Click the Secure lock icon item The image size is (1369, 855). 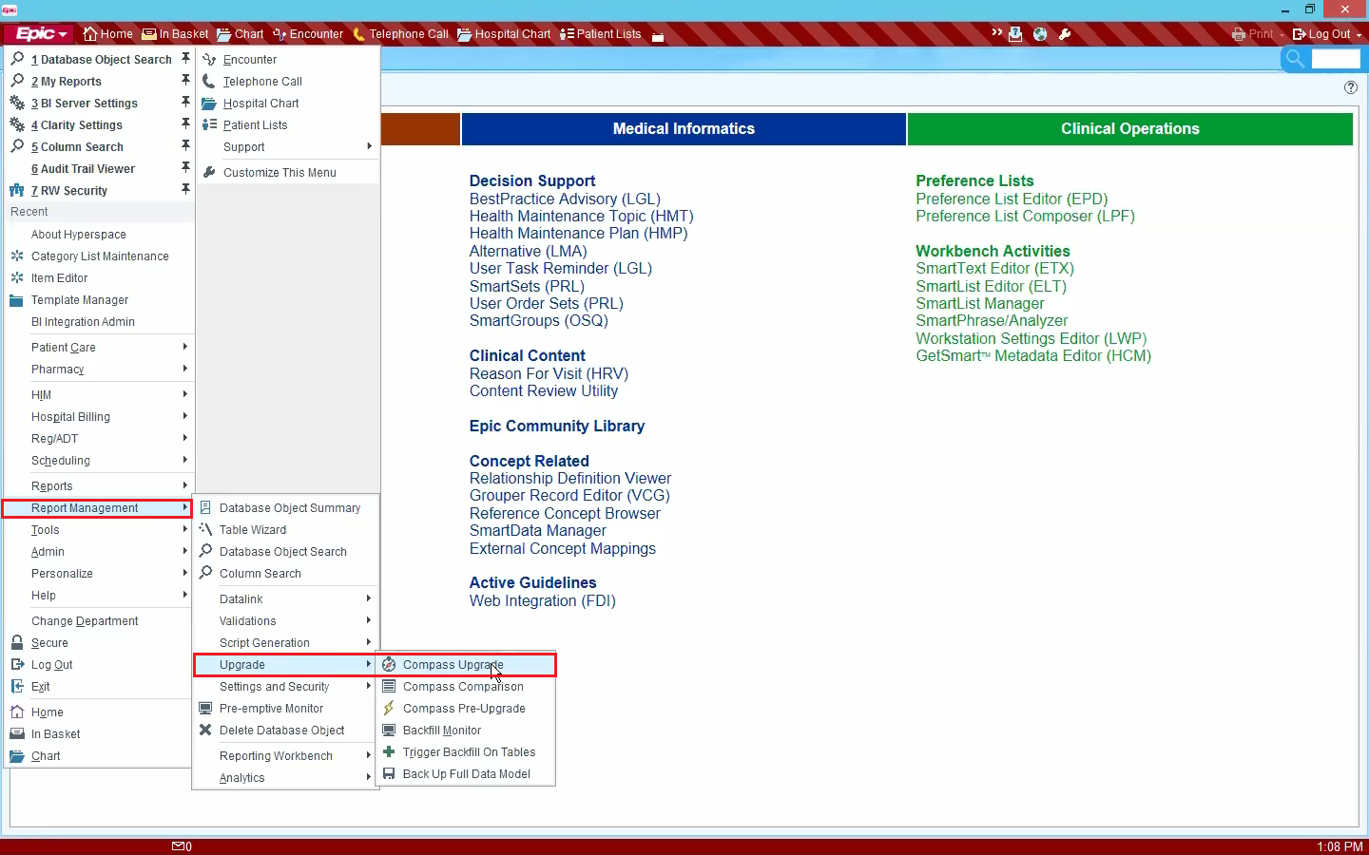pyautogui.click(x=17, y=643)
